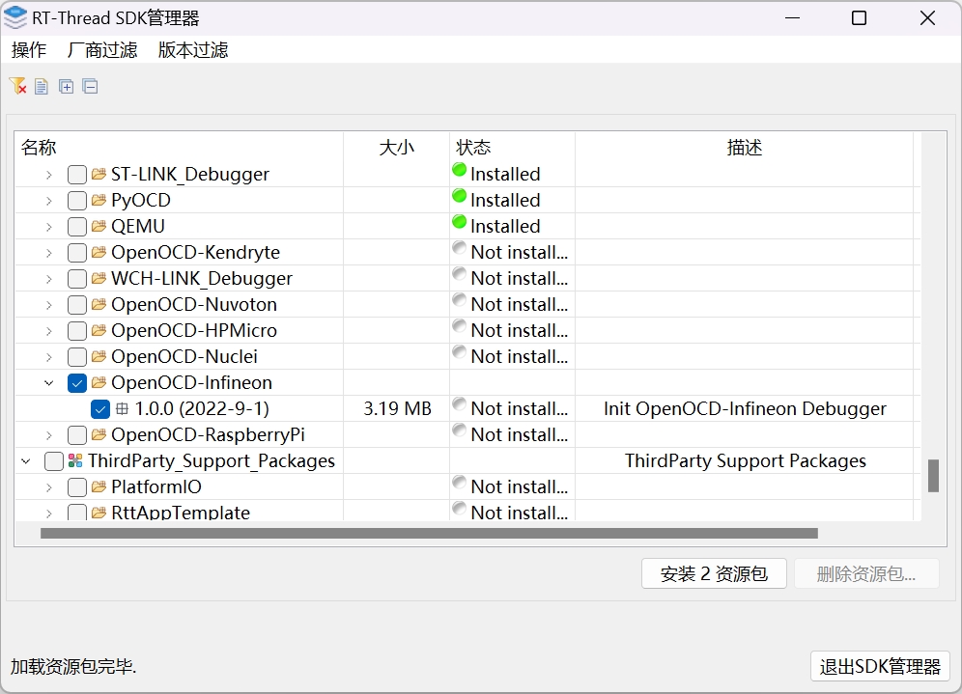962x694 pixels.
Task: Click the RT-Thread SDK manager title icon
Action: [x=15, y=17]
